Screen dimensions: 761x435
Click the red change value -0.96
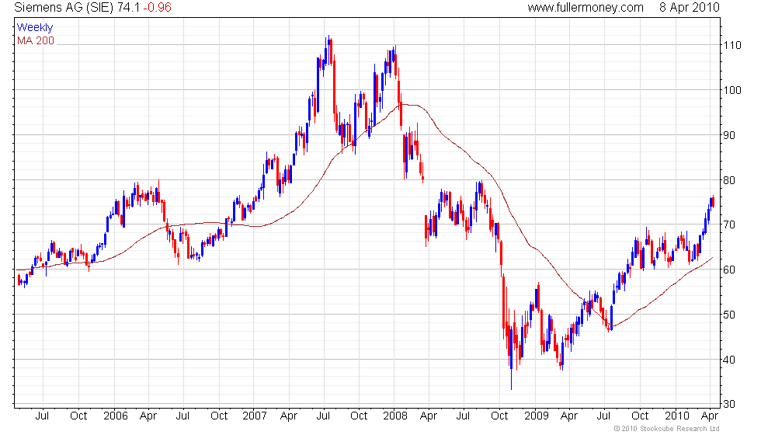point(157,7)
